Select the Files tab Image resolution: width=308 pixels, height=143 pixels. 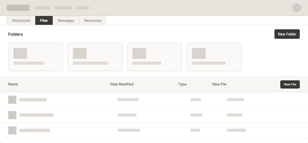pos(44,20)
